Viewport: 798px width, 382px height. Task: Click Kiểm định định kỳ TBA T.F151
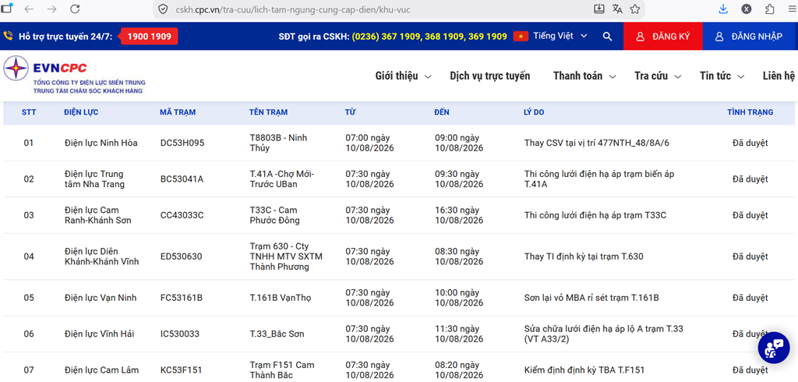tap(584, 370)
